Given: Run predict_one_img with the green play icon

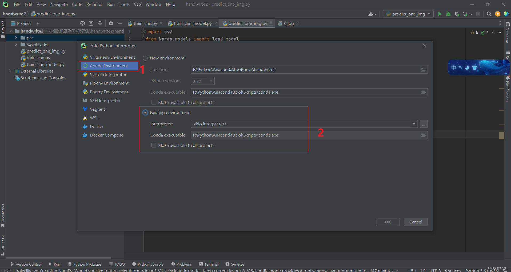Looking at the screenshot, I should [440, 14].
